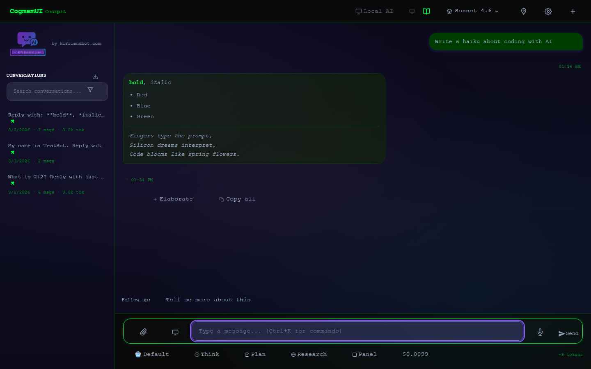Image resolution: width=591 pixels, height=369 pixels.
Task: Open the green book icon in header
Action: pyautogui.click(x=426, y=11)
